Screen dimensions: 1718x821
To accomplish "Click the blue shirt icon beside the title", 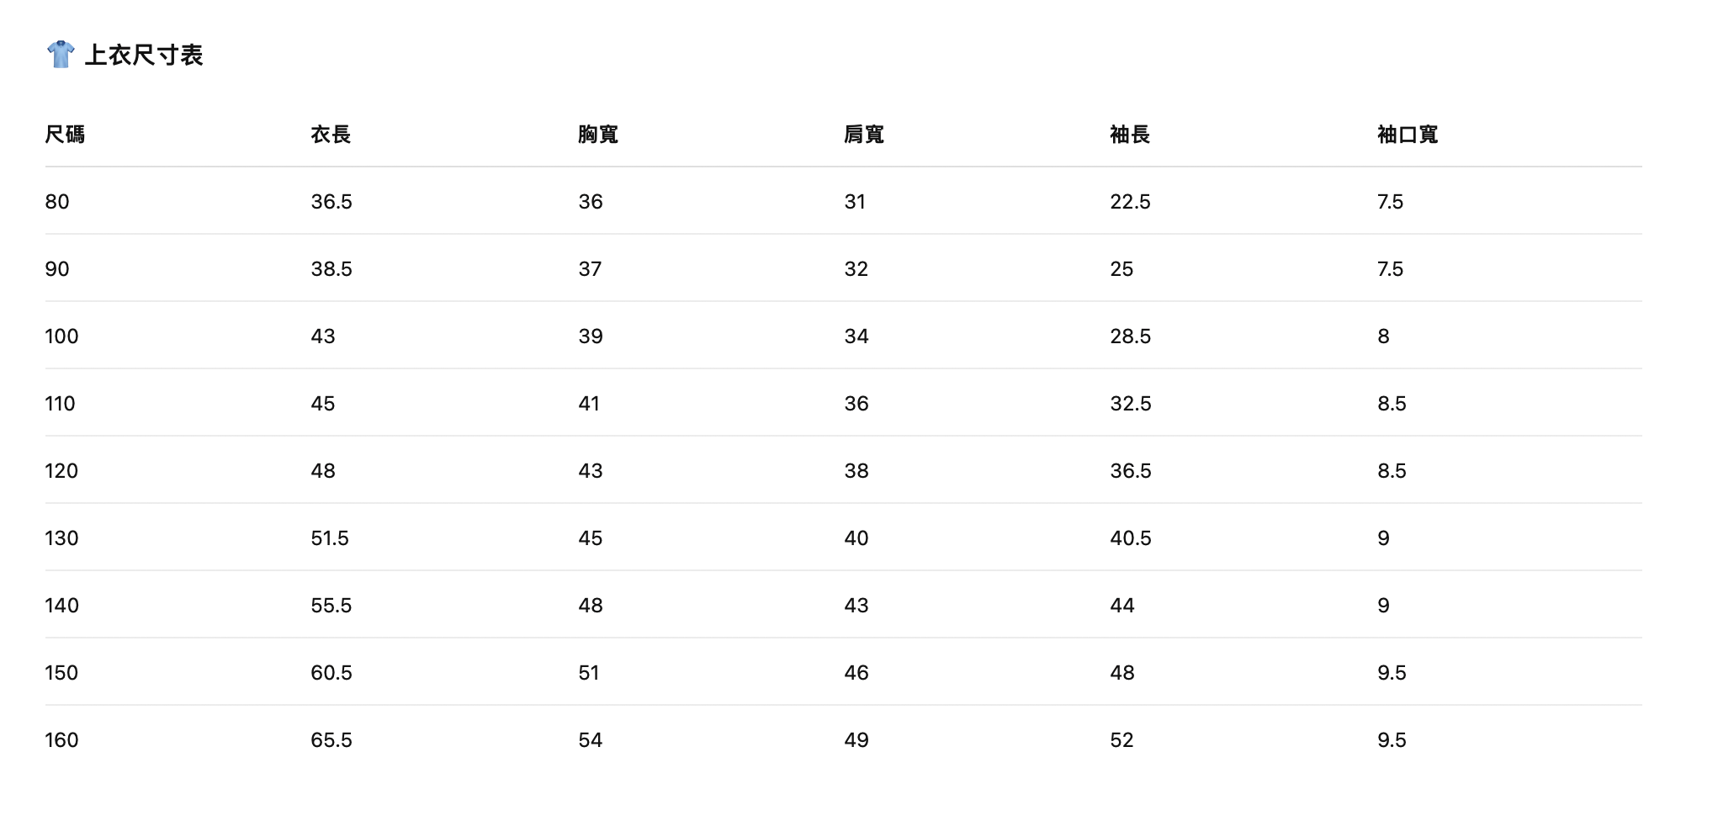I will point(61,55).
